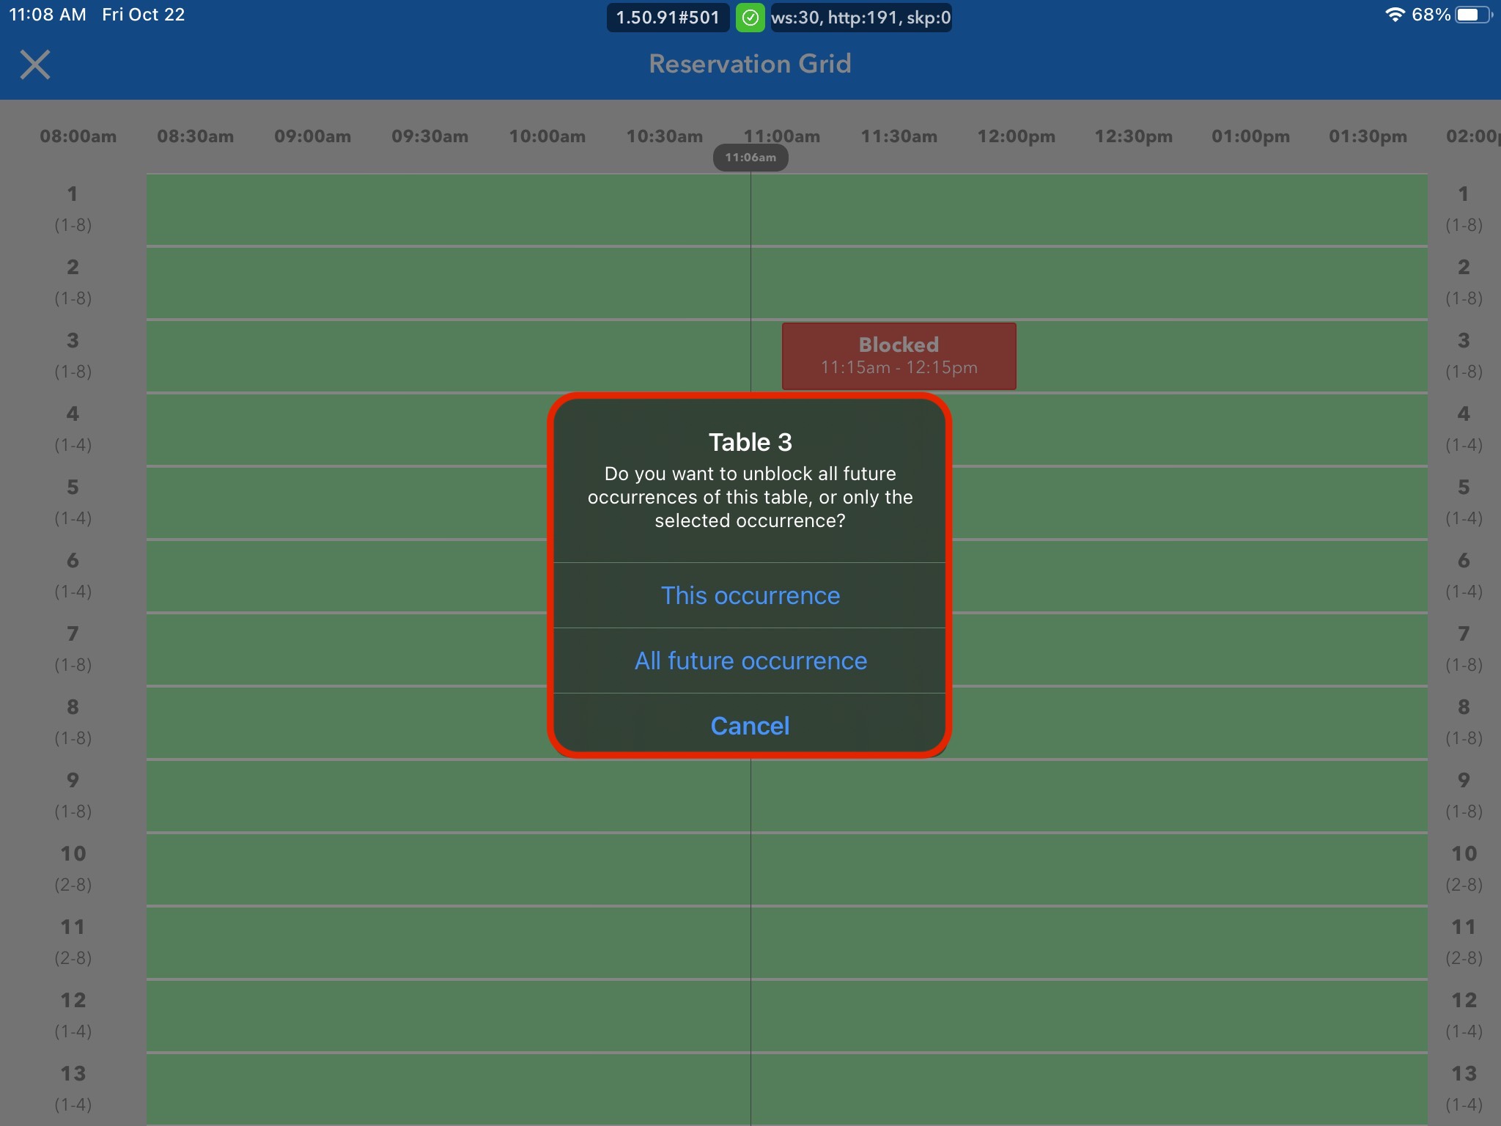This screenshot has height=1126, width=1501.
Task: Tap the green checkmark status icon
Action: [750, 18]
